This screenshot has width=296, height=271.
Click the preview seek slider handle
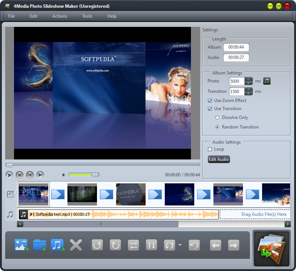coord(10,165)
